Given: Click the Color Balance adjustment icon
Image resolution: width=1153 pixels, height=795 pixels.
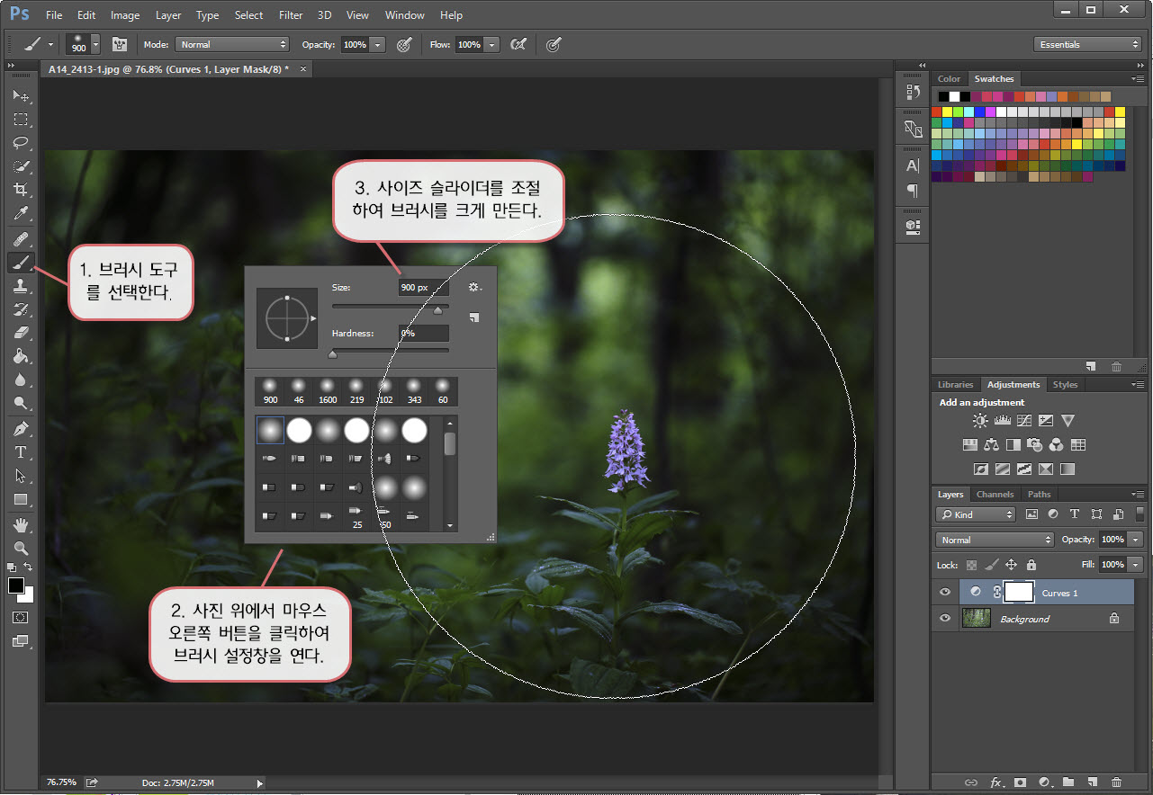Looking at the screenshot, I should coord(991,444).
